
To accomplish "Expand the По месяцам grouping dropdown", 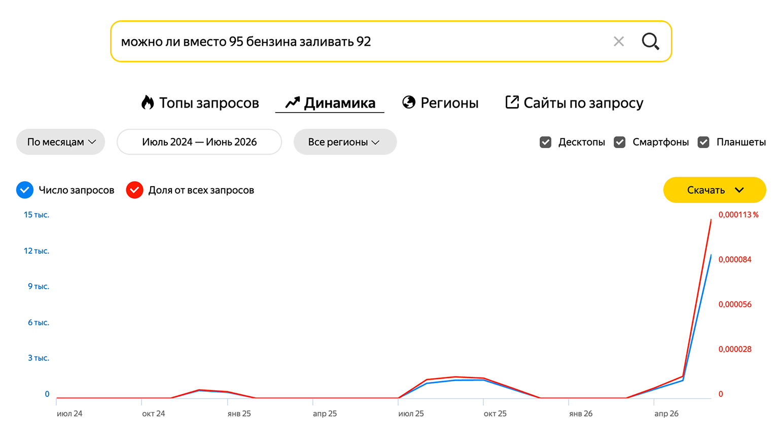I will [x=61, y=142].
